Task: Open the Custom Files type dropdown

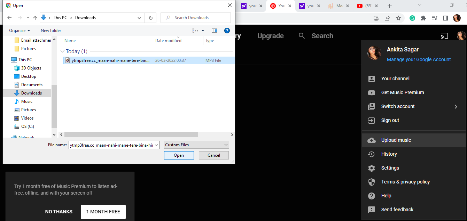Action: coord(196,145)
